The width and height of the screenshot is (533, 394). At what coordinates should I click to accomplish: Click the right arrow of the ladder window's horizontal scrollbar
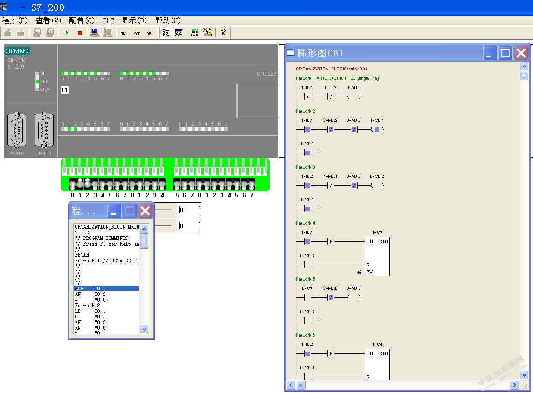(x=514, y=385)
